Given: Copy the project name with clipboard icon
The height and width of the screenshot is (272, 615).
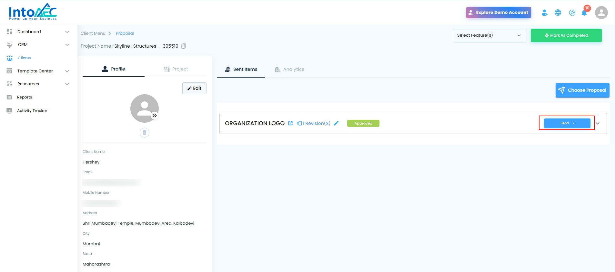Looking at the screenshot, I should pyautogui.click(x=184, y=46).
